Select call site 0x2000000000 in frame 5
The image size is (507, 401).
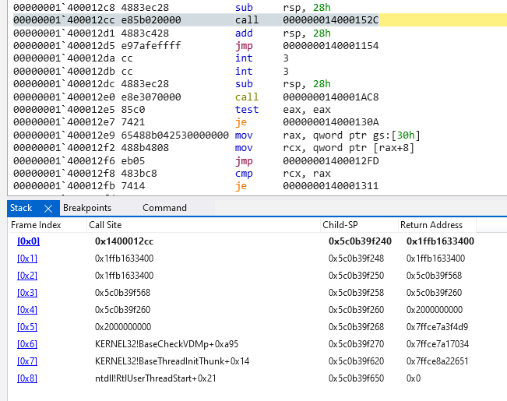click(x=123, y=327)
